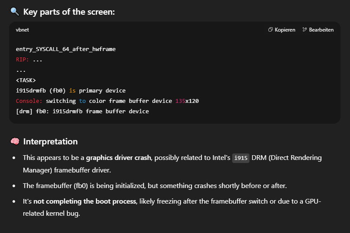350x233 pixels.
Task: Edit the code block with Bearbeiten
Action: click(x=318, y=30)
